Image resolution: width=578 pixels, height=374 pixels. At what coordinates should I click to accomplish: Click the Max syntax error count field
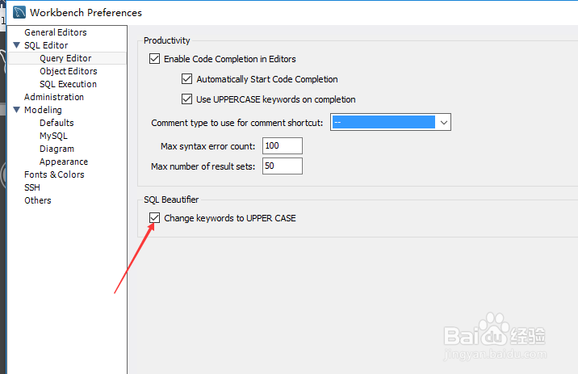pyautogui.click(x=282, y=145)
